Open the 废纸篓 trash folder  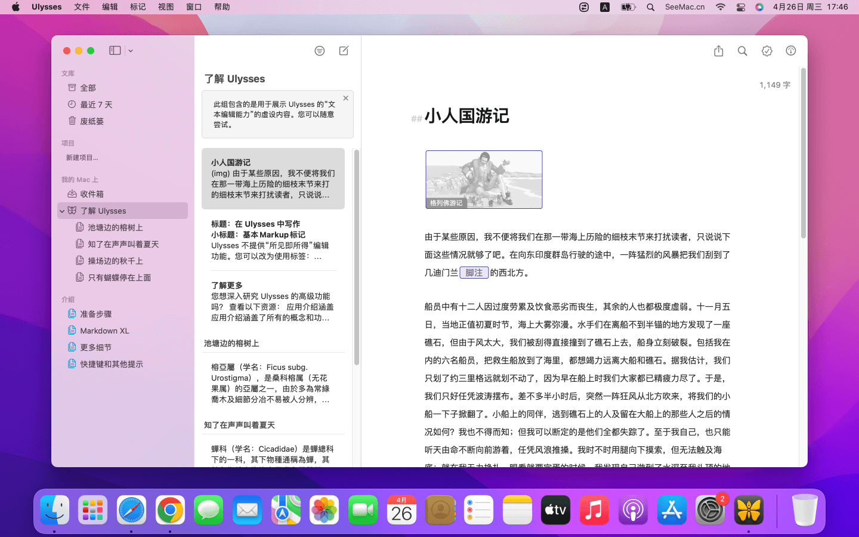pyautogui.click(x=91, y=121)
